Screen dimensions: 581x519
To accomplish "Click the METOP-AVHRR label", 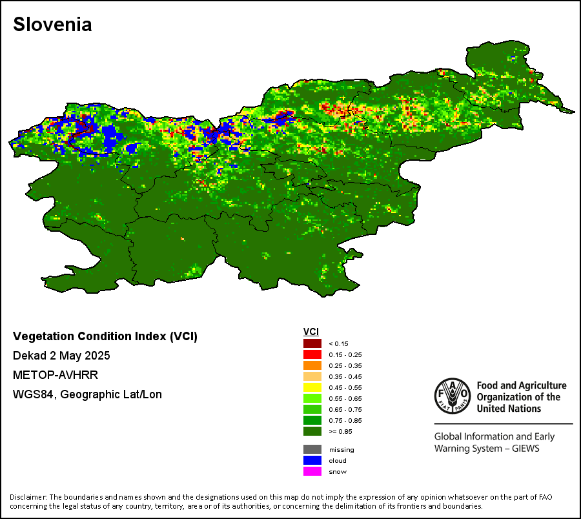I will (56, 375).
